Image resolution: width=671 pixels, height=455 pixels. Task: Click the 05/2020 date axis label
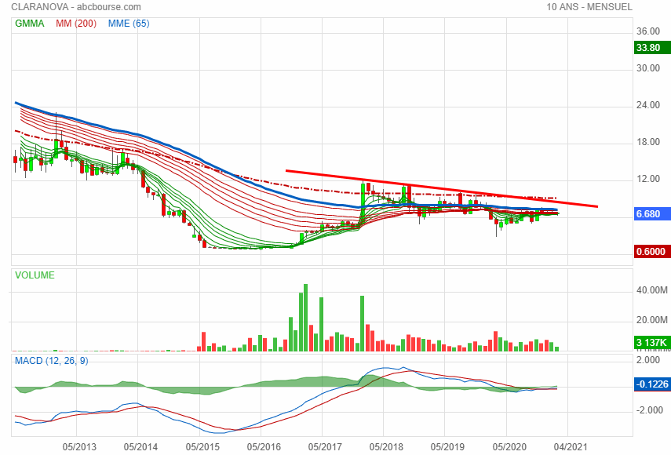click(x=509, y=447)
